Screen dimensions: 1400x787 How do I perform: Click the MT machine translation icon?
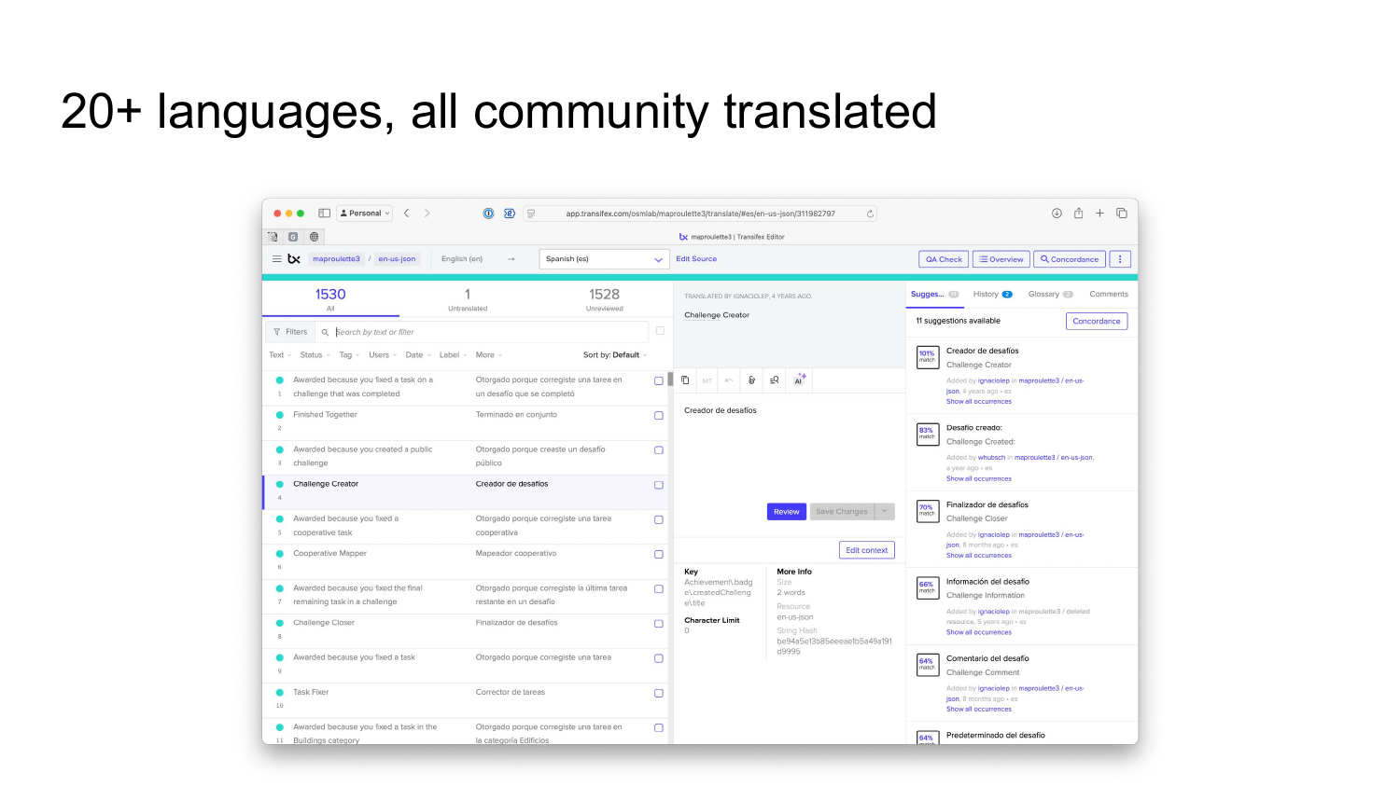click(x=707, y=380)
